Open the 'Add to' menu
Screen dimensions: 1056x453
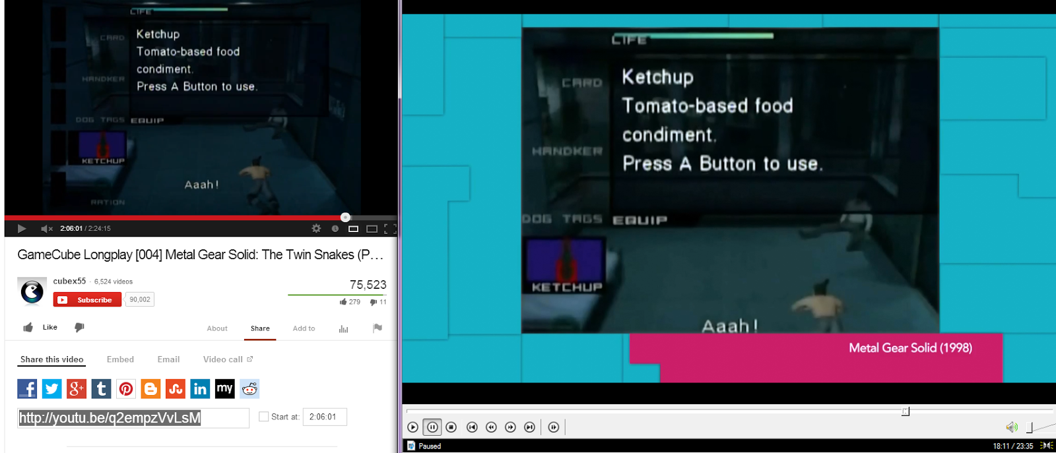point(304,328)
